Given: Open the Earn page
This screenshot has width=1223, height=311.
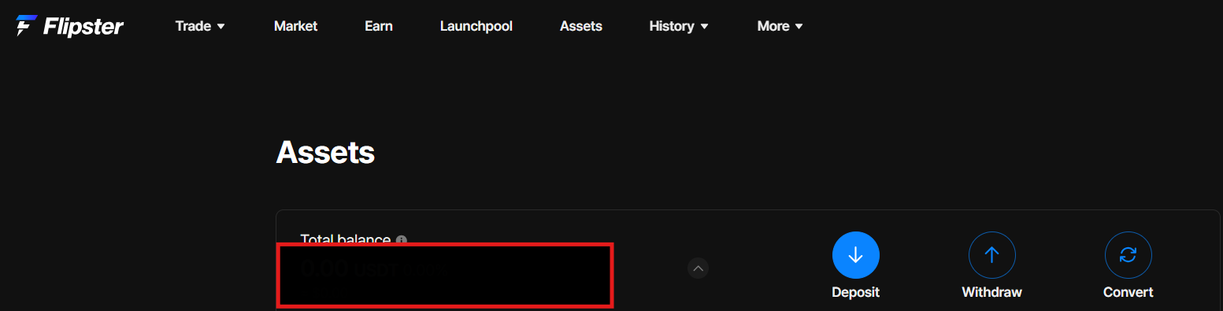Looking at the screenshot, I should tap(379, 26).
